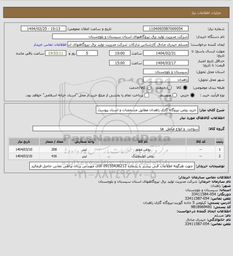Click the announcement date field 1404/02/25 - 10:13
The height and width of the screenshot is (256, 233).
(44, 28)
